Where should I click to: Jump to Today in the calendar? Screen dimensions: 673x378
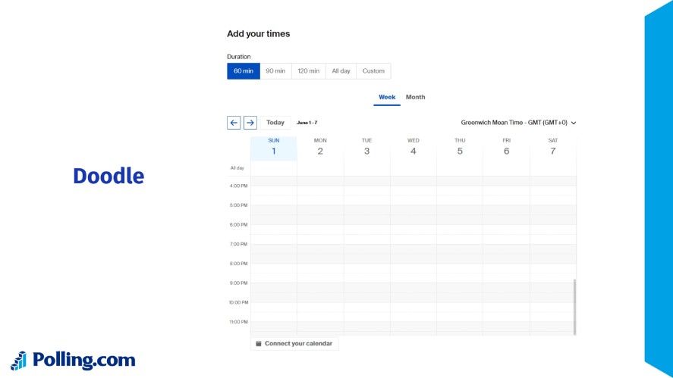point(275,123)
